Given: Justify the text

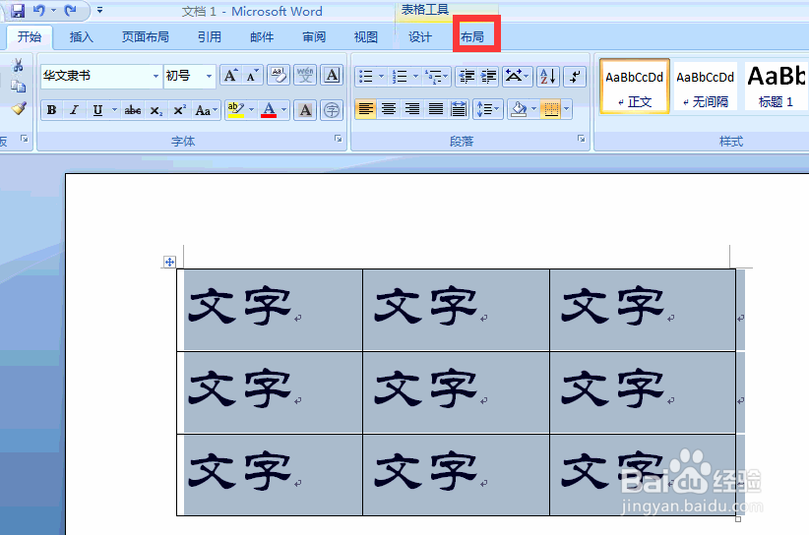Looking at the screenshot, I should pyautogui.click(x=435, y=109).
